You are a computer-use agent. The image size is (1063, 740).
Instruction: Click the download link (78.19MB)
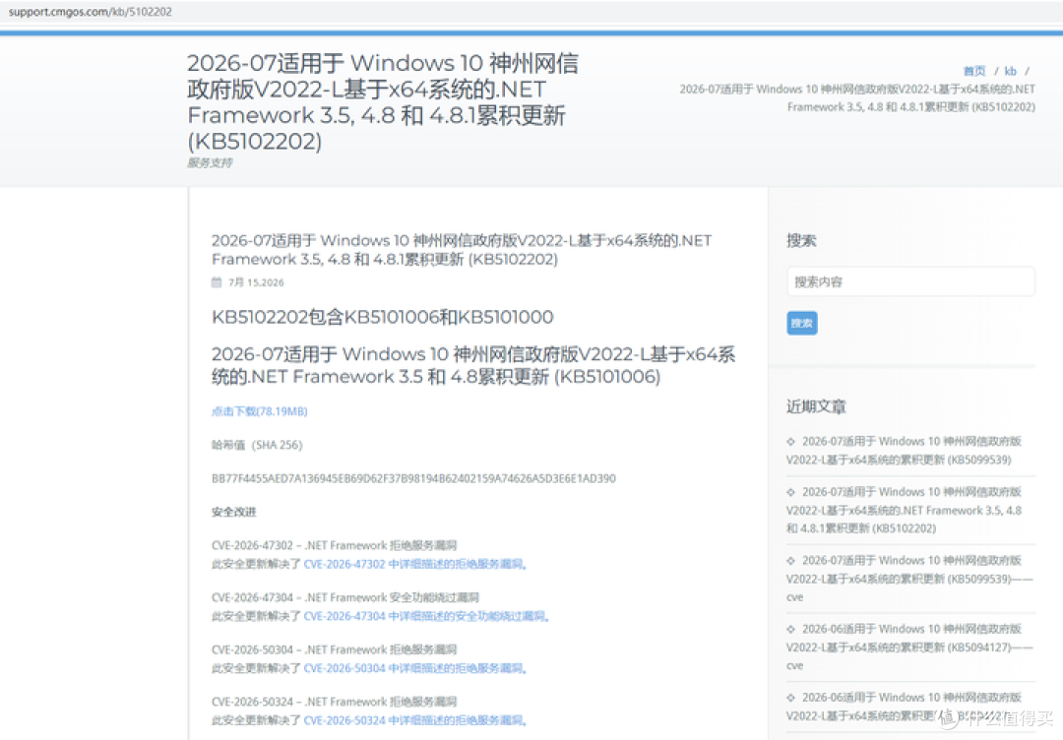point(260,411)
